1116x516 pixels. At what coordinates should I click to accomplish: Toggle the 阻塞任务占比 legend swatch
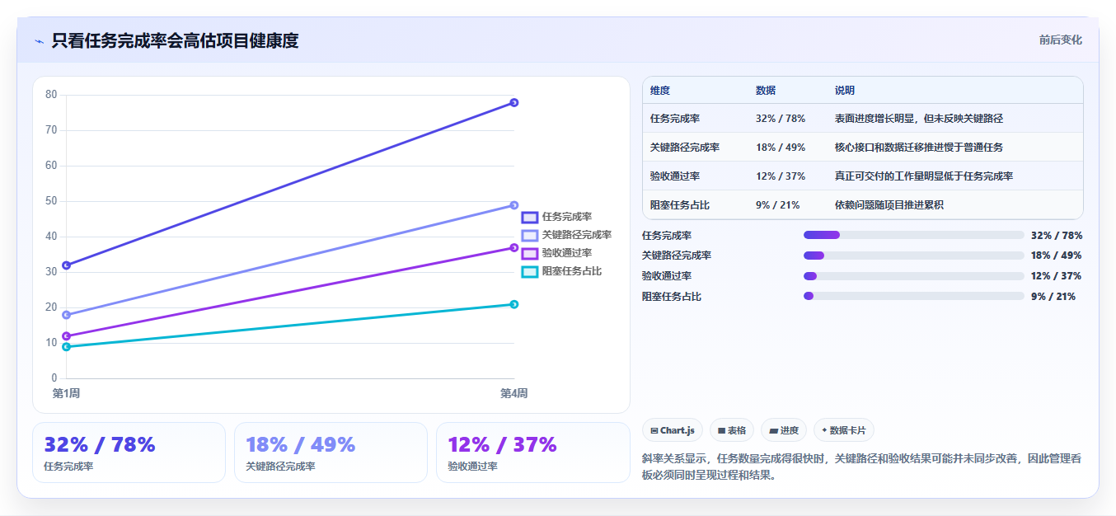click(x=529, y=272)
